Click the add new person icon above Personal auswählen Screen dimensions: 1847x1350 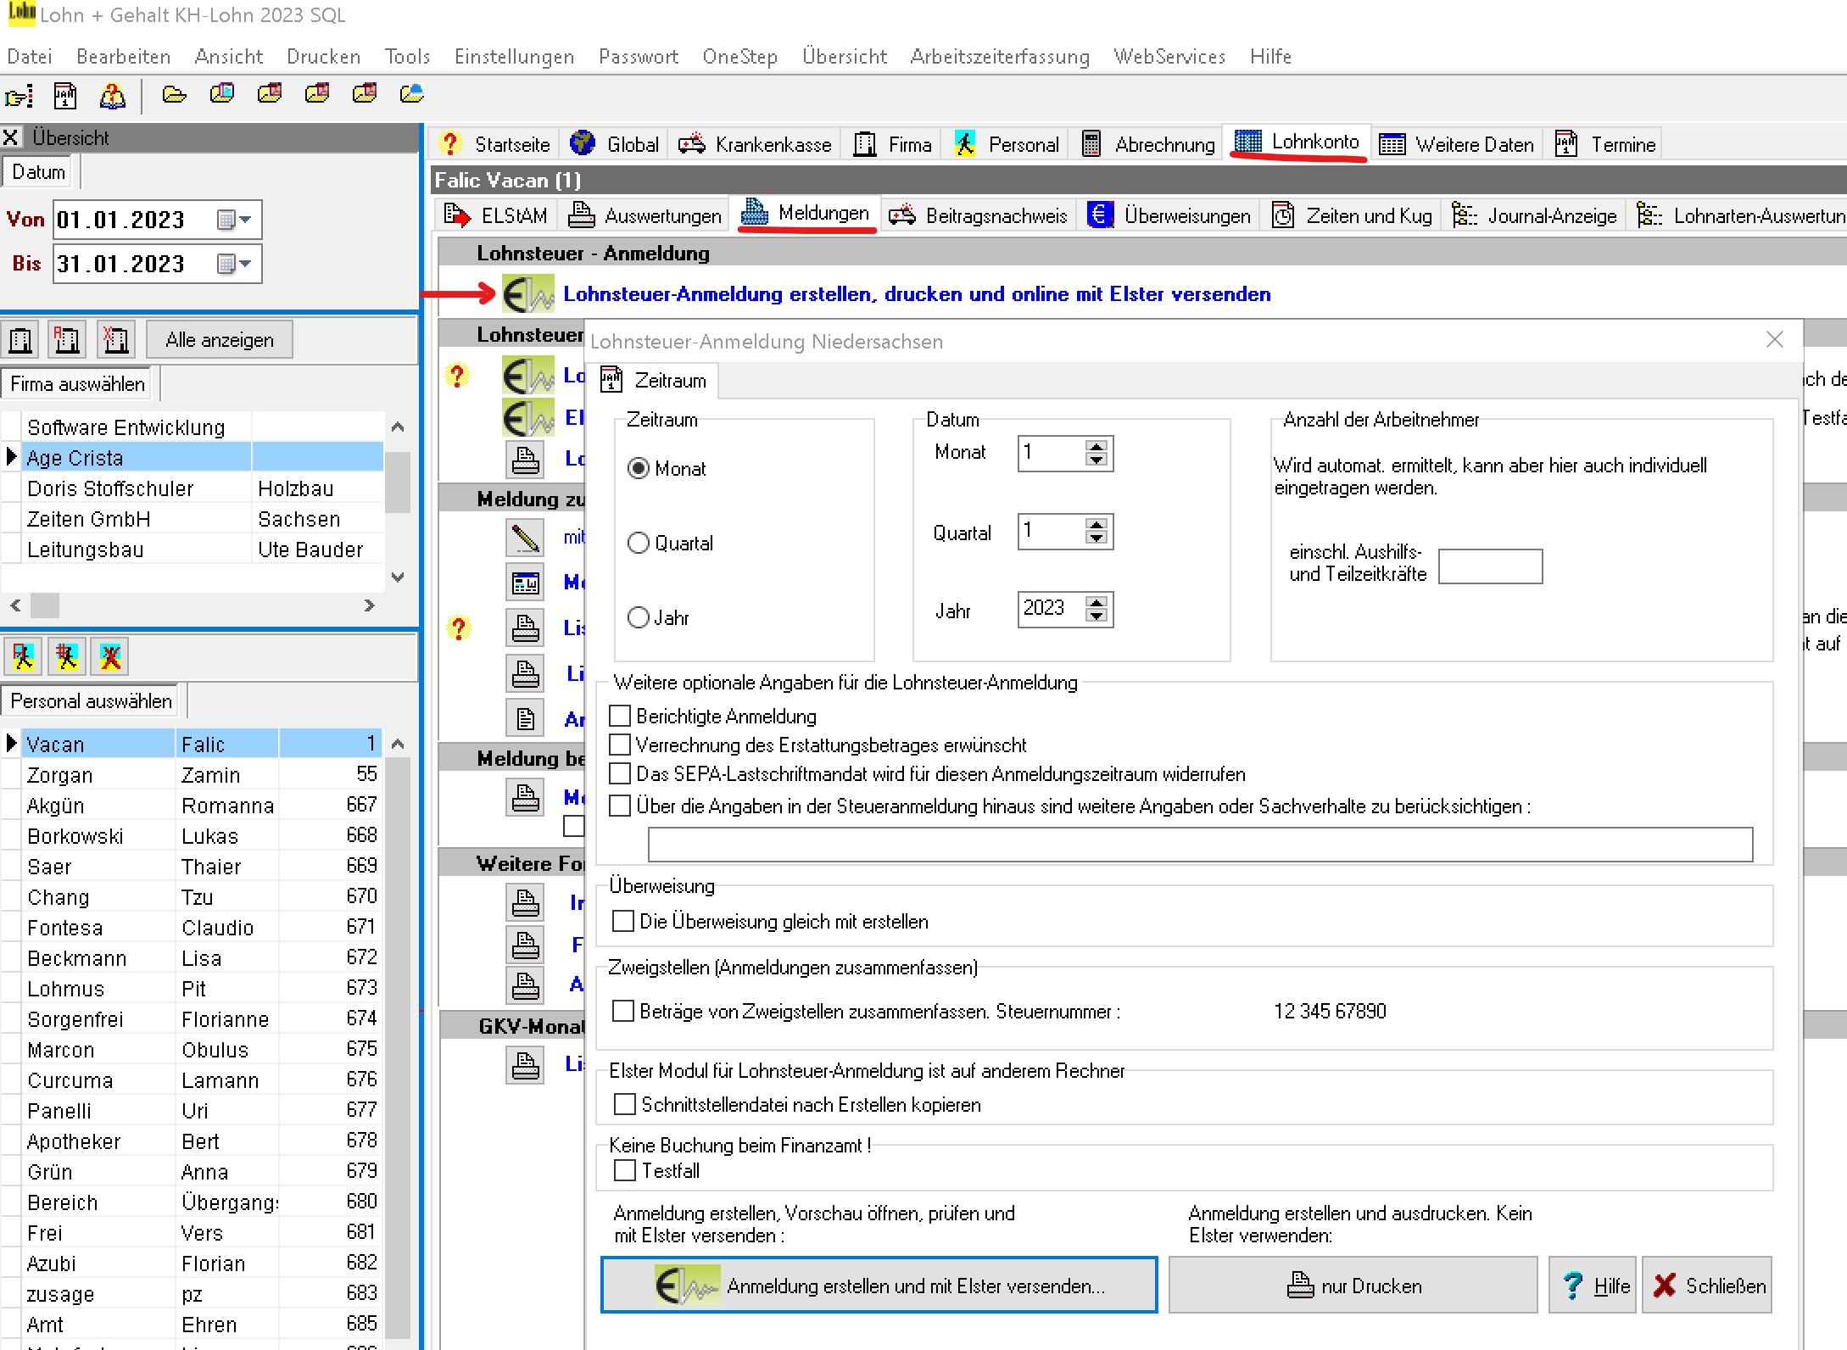(23, 656)
